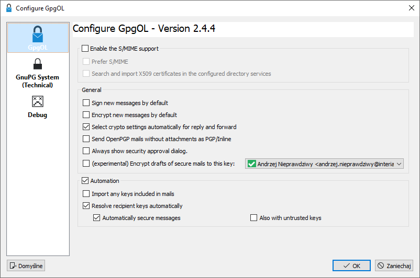
Task: Uncheck the Automation group checkbox
Action: click(85, 181)
